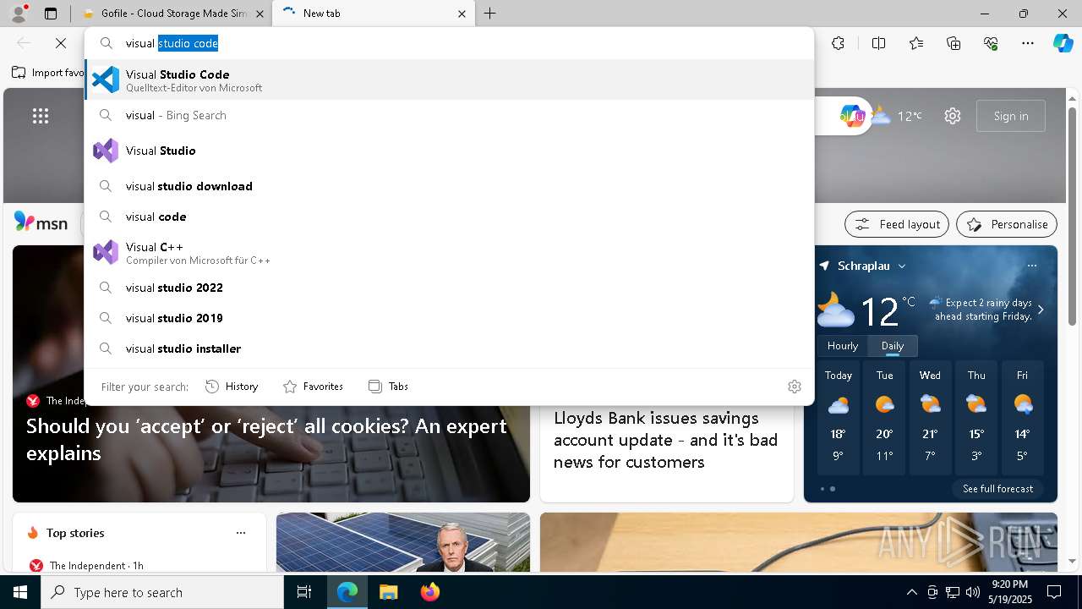1082x609 pixels.
Task: Select Visual Studio Code suggestion
Action: [x=450, y=80]
